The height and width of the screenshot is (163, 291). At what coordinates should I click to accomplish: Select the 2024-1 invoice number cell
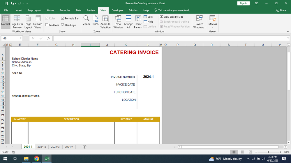point(148,77)
